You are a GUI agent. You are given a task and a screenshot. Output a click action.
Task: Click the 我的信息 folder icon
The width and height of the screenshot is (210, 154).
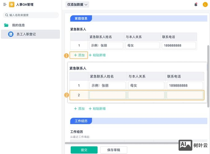click(x=6, y=25)
